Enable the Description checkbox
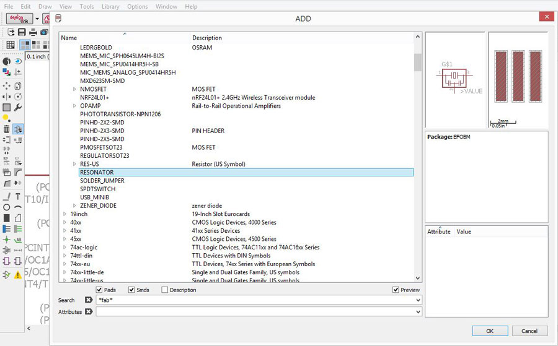This screenshot has height=346, width=558. click(x=164, y=290)
